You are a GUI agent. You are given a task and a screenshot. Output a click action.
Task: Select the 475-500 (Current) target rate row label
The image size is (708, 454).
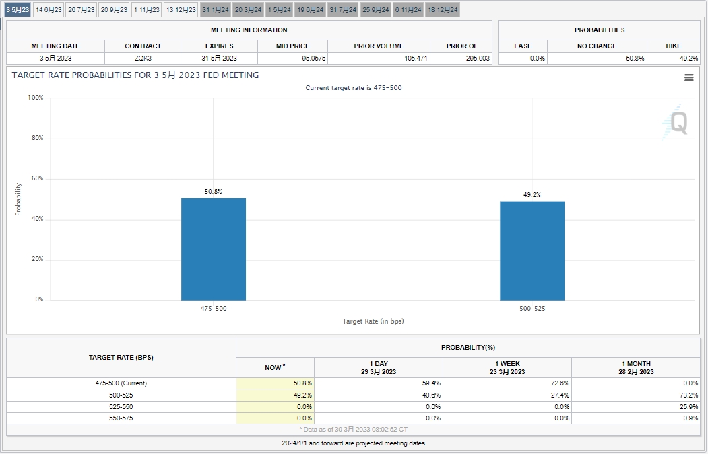coord(121,383)
